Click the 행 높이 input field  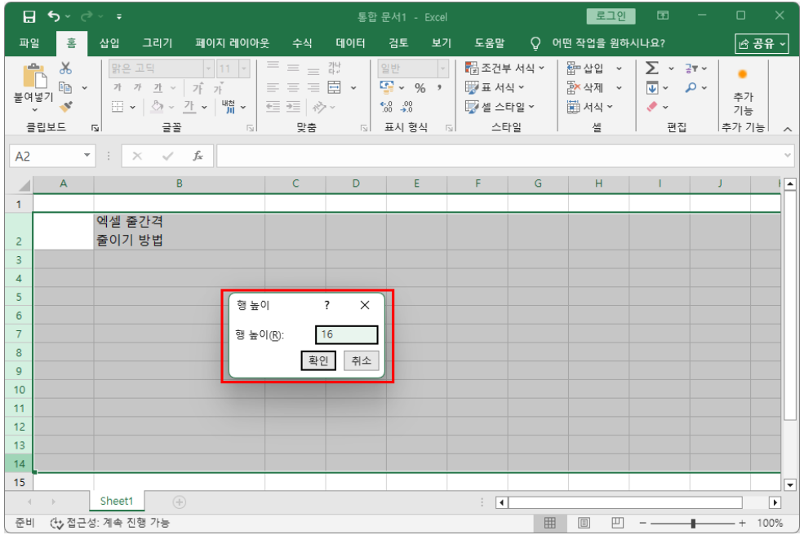point(346,334)
